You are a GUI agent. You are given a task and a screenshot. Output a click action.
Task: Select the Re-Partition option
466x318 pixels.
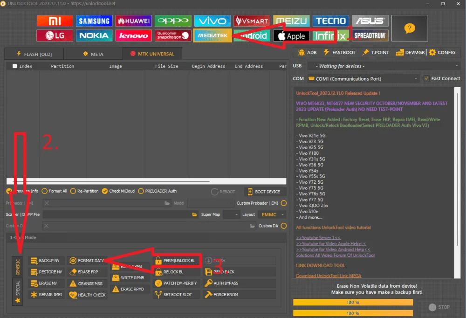(84, 191)
